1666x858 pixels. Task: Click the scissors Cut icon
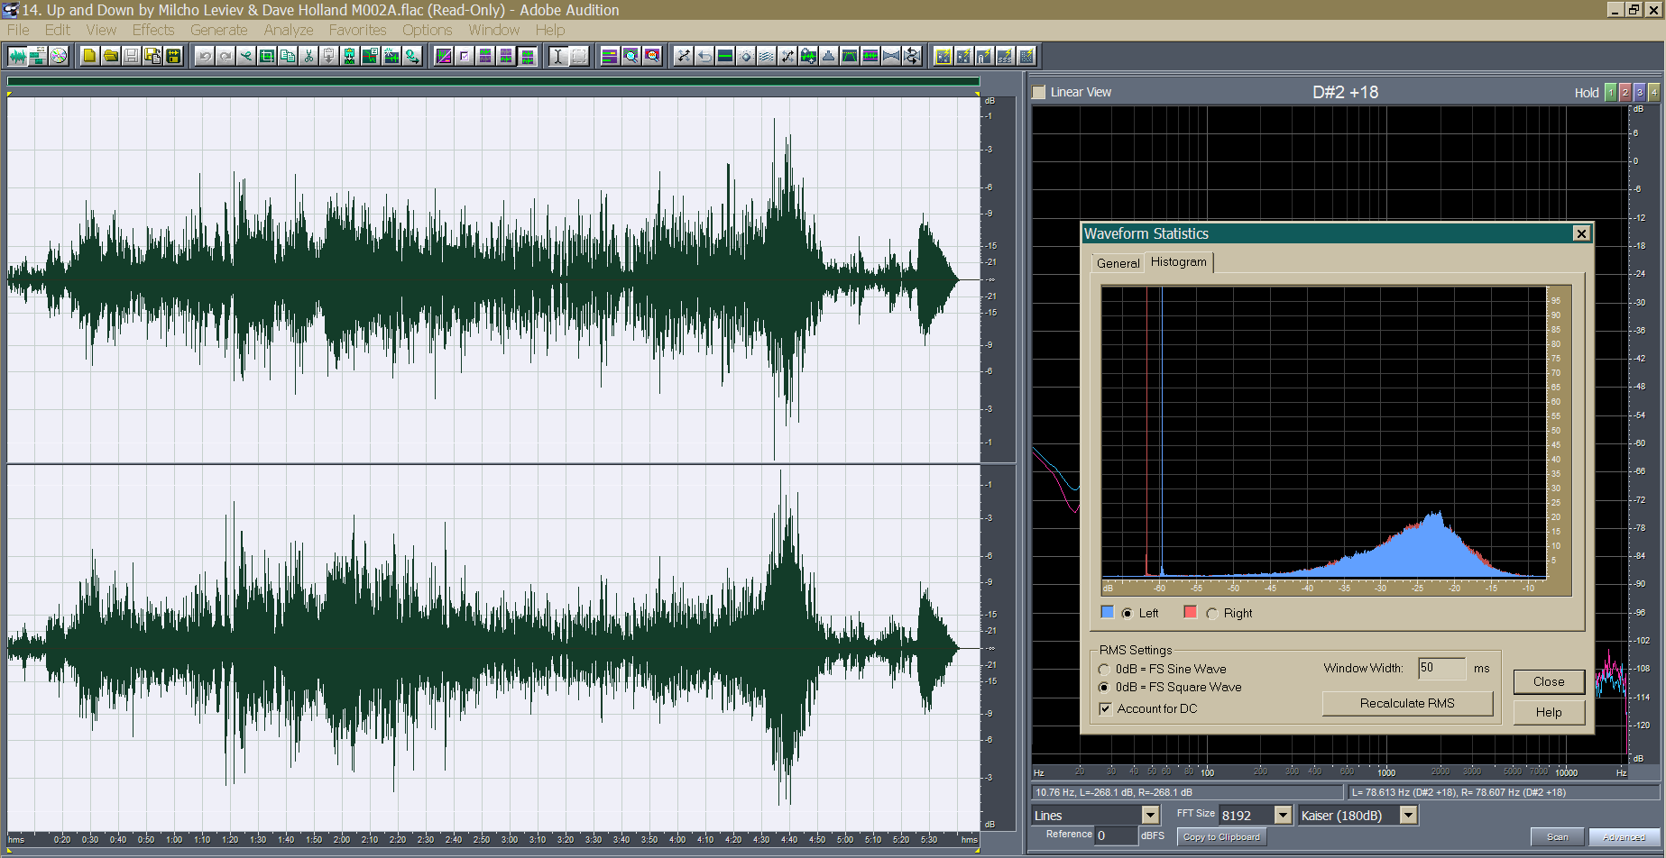tap(308, 56)
